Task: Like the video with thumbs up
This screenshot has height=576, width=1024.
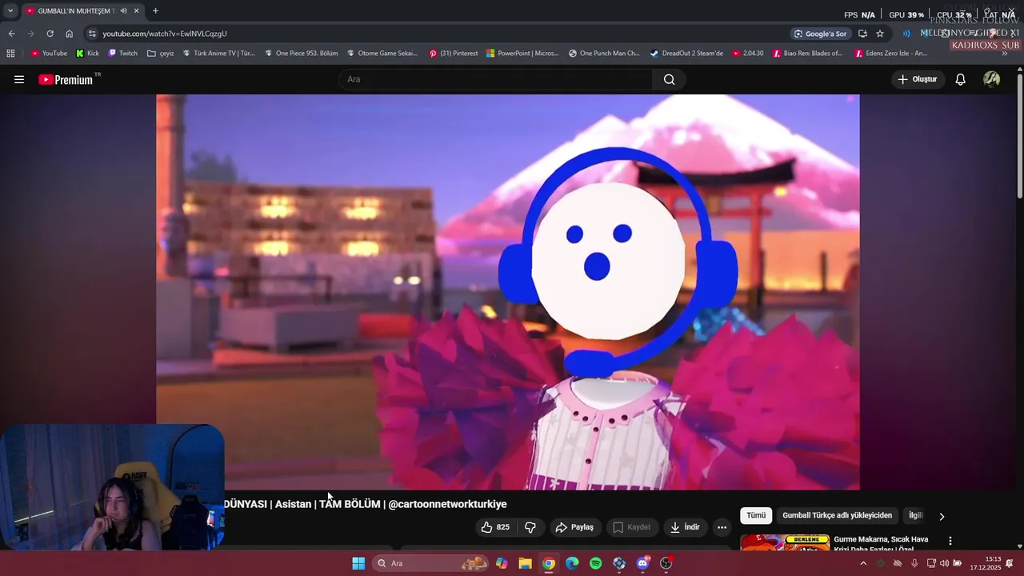Action: (494, 527)
